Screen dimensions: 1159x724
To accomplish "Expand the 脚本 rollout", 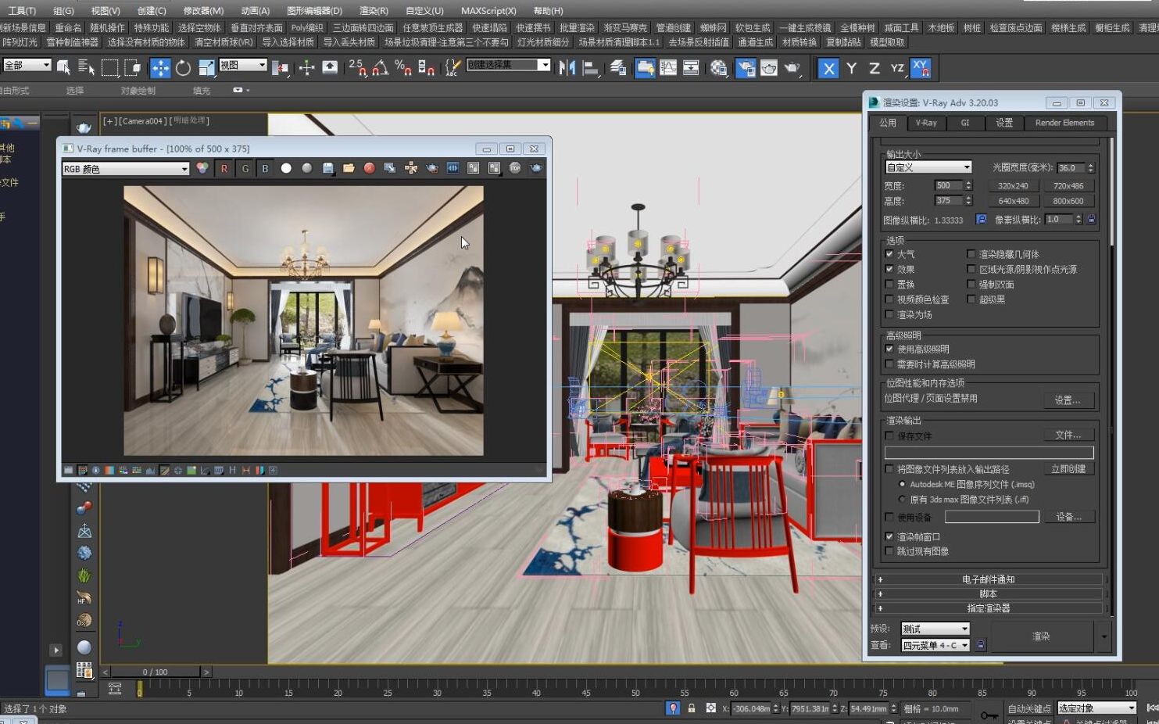I will pyautogui.click(x=988, y=593).
